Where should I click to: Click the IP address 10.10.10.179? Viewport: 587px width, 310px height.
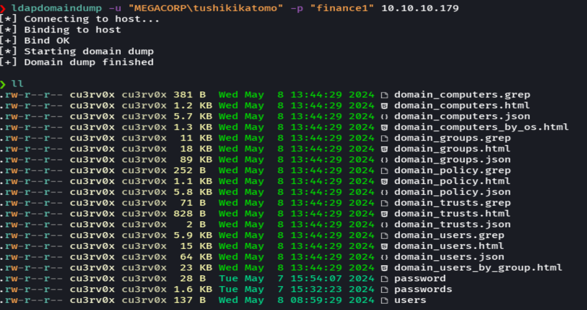pyautogui.click(x=420, y=8)
